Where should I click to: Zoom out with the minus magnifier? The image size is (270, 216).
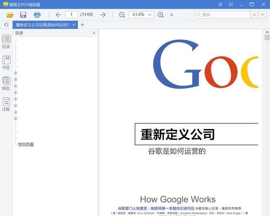122,15
